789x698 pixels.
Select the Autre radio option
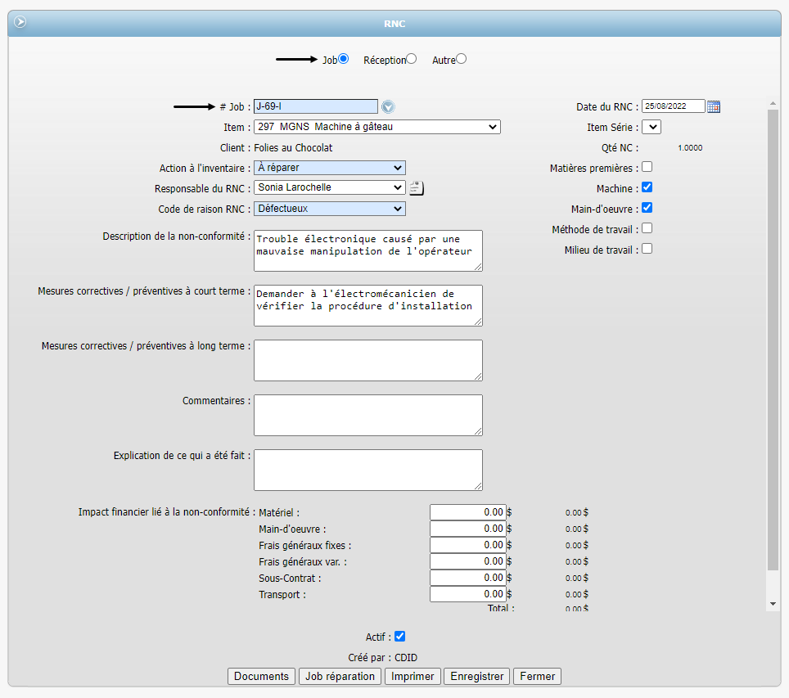462,59
